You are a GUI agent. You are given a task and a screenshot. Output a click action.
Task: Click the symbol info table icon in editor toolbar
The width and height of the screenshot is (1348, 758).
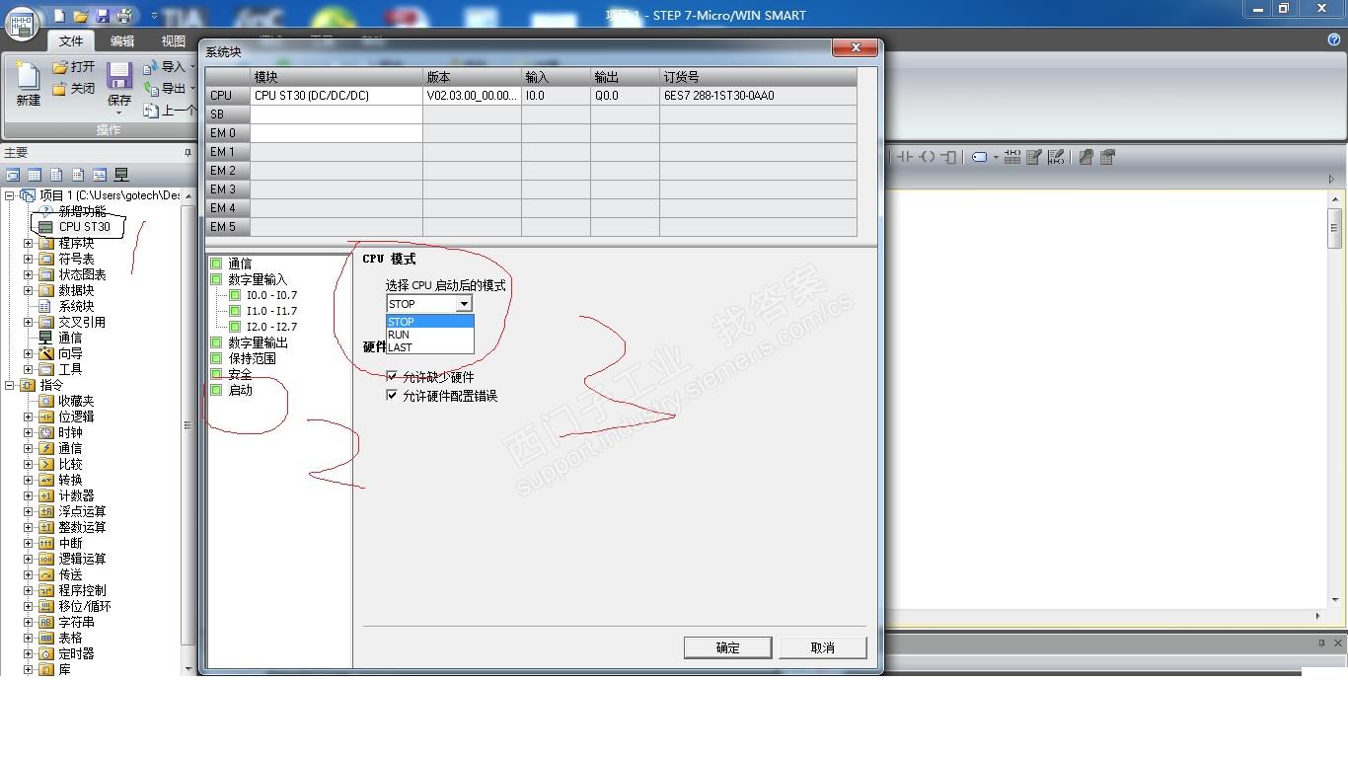1012,157
